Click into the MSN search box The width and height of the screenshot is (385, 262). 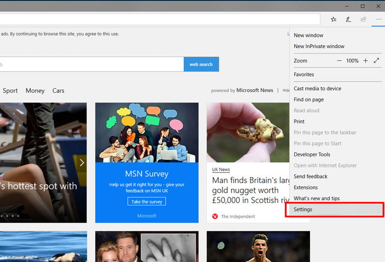point(91,64)
